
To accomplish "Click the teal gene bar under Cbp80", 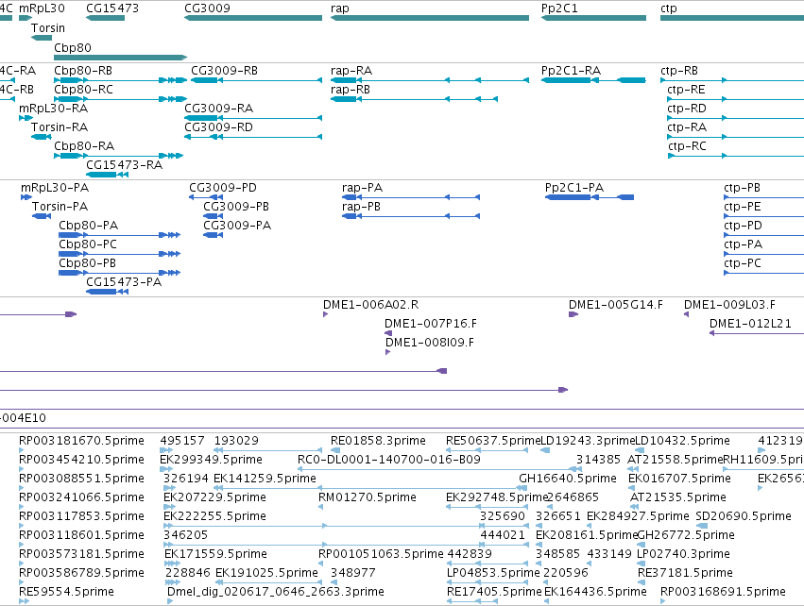I will click(x=121, y=58).
